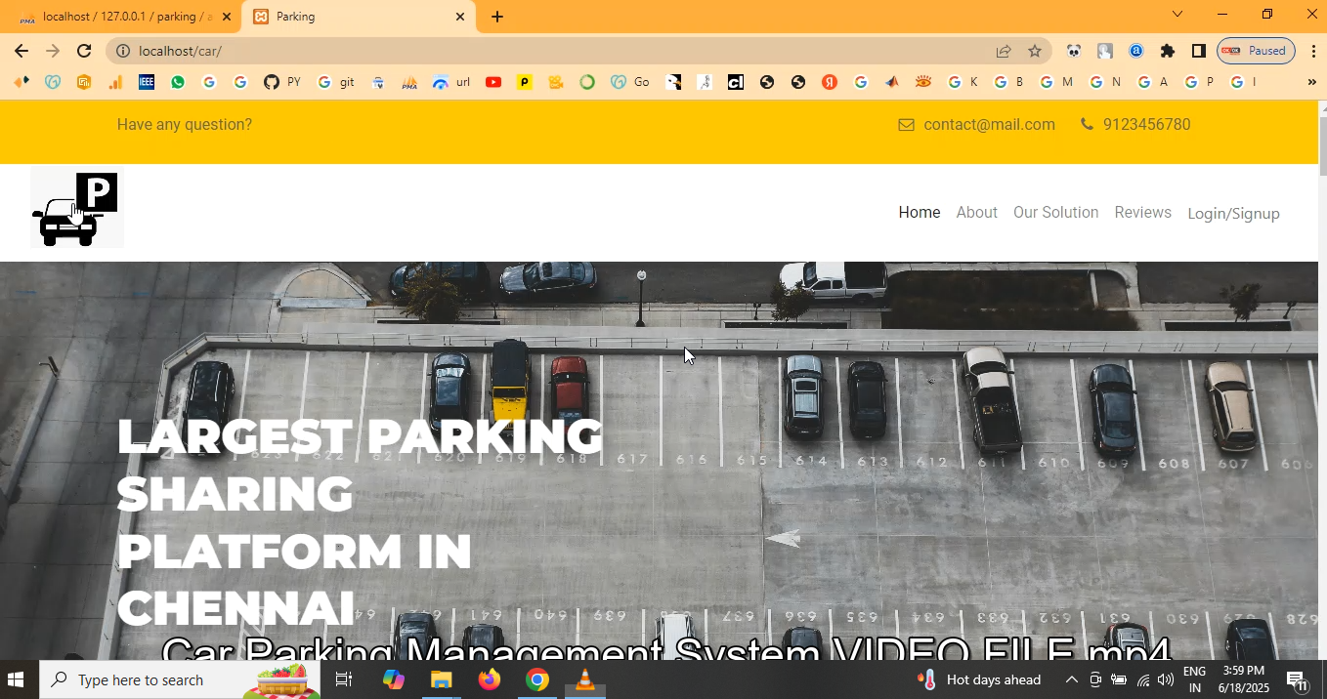
Task: Show hidden system tray icons
Action: [x=1071, y=679]
